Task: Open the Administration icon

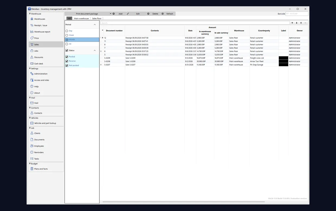Action: pos(32,74)
